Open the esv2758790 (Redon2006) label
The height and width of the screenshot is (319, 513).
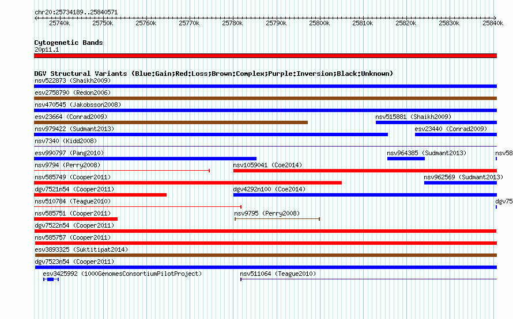(x=73, y=93)
